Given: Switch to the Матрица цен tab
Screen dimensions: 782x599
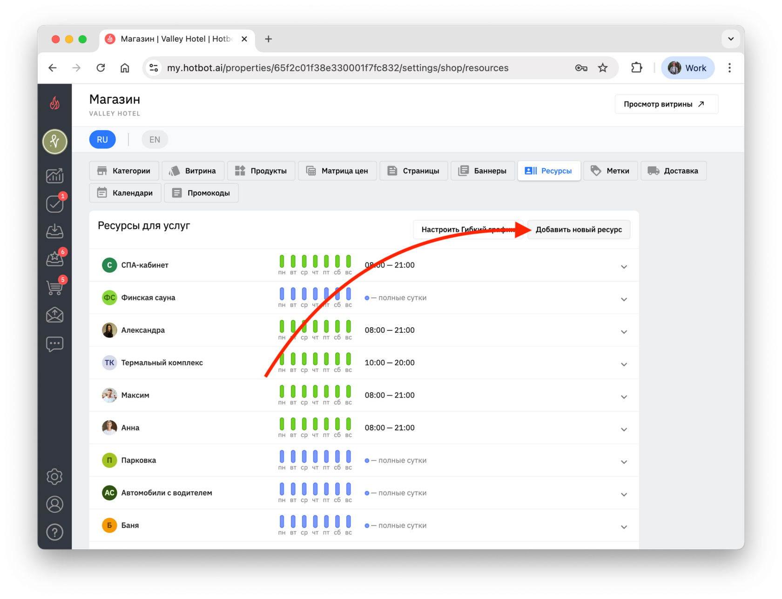Looking at the screenshot, I should 337,171.
